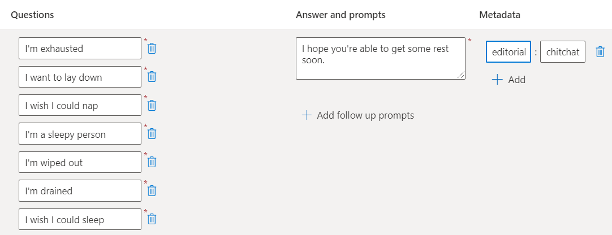Delete the "I'm a sleepy person" question
Screen dimensions: 612x235
pos(152,134)
